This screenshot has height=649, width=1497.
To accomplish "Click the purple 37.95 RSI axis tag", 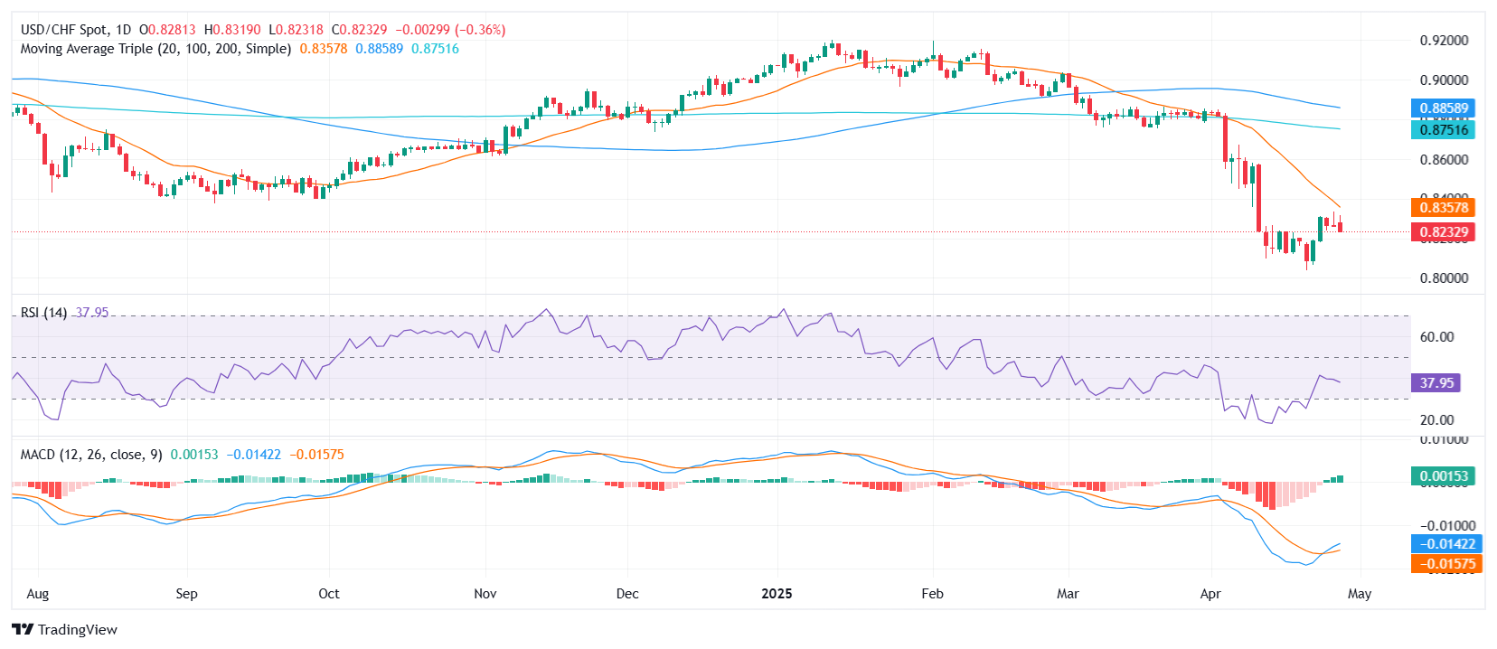I will coord(1436,383).
